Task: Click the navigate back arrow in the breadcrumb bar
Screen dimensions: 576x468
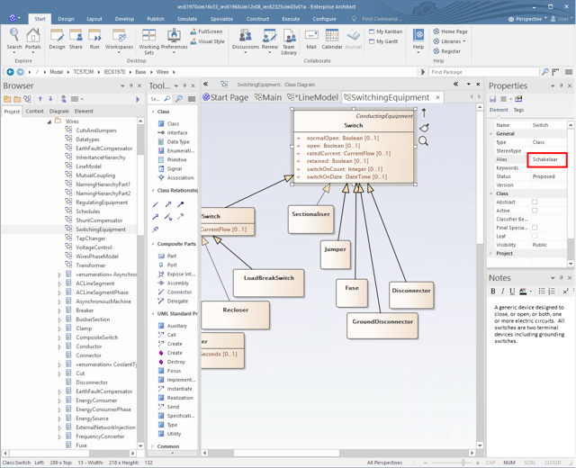Action: [10, 72]
